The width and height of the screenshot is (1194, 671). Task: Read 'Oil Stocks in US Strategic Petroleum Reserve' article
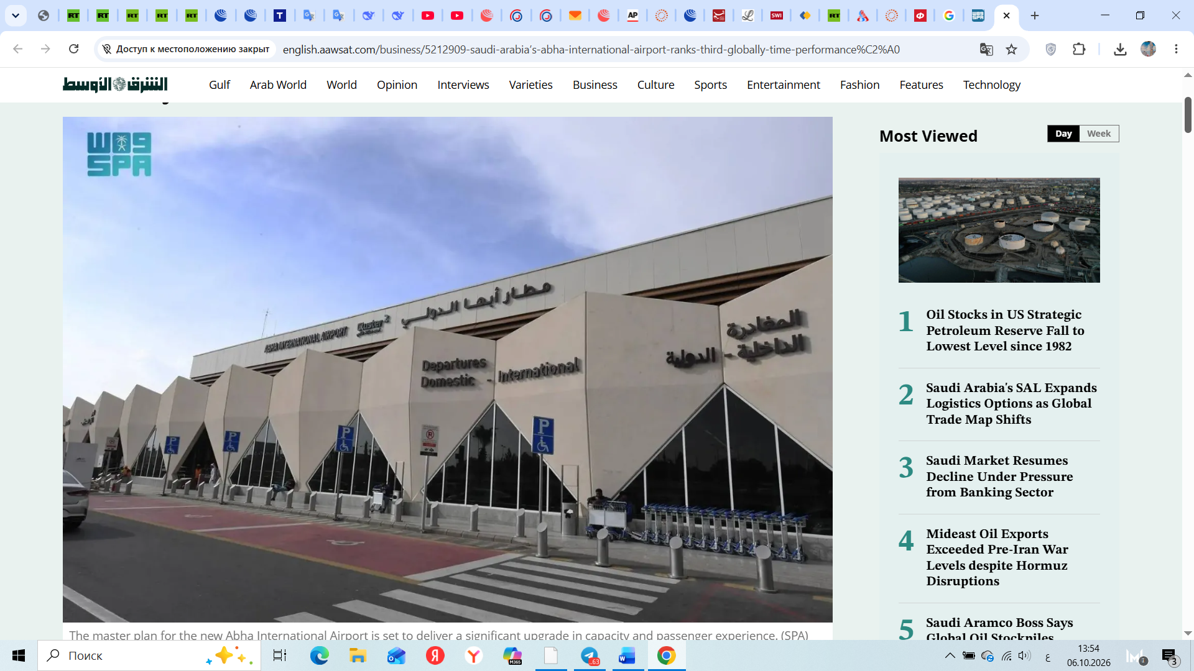pos(1005,330)
